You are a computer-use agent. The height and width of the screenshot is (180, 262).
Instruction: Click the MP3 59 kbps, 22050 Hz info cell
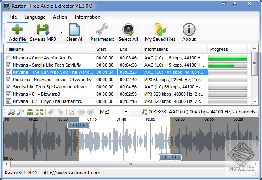pyautogui.click(x=174, y=80)
